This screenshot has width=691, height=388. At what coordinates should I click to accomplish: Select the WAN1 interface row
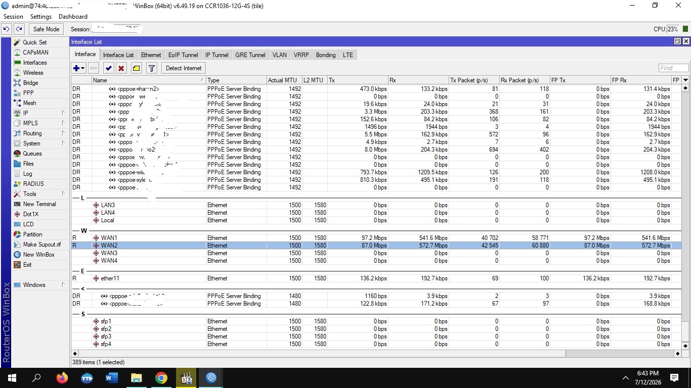(376, 238)
